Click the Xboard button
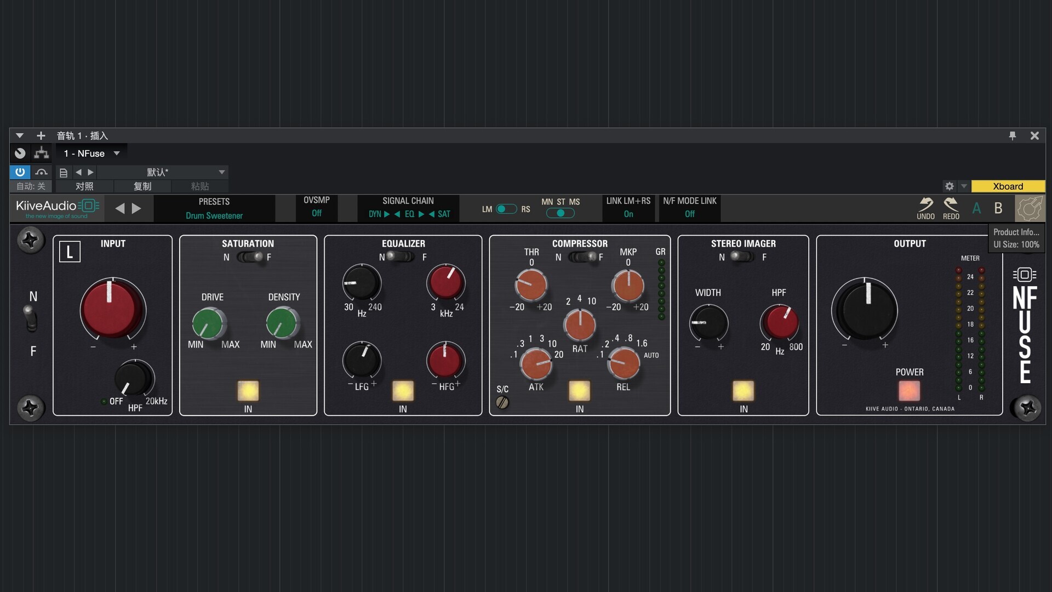The height and width of the screenshot is (592, 1052). pos(1008,186)
